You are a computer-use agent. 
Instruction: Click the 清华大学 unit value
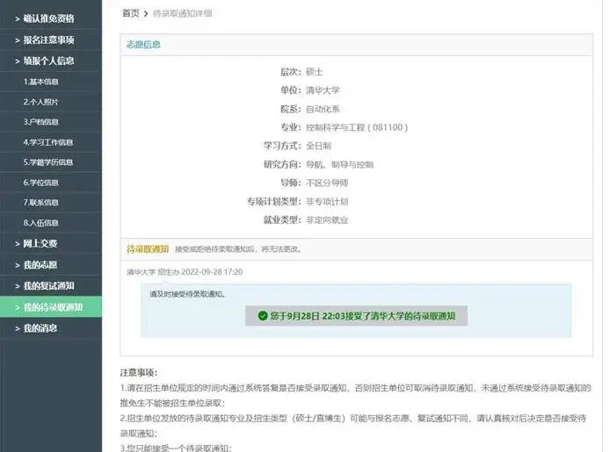tap(323, 90)
